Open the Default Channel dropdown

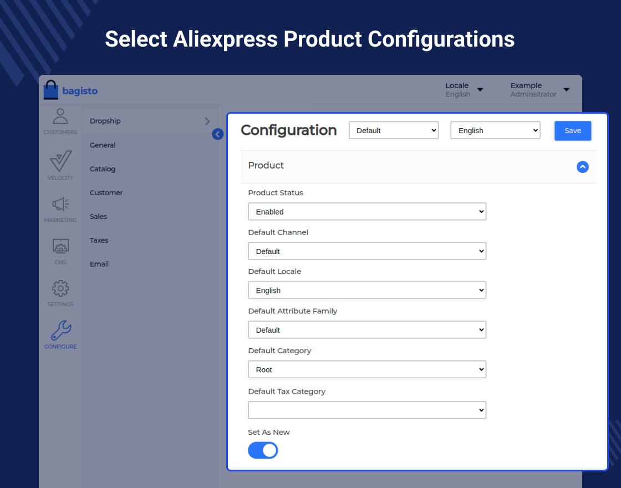click(x=367, y=251)
